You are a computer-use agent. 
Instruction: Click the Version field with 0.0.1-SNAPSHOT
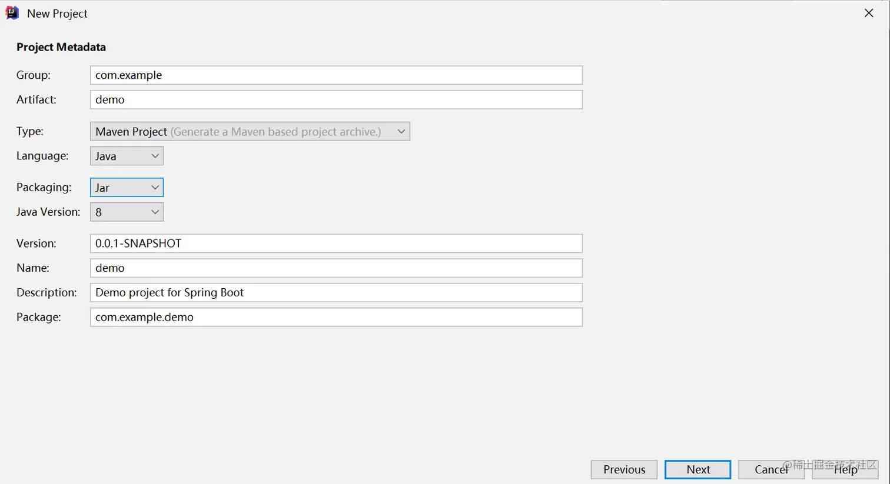(x=336, y=243)
